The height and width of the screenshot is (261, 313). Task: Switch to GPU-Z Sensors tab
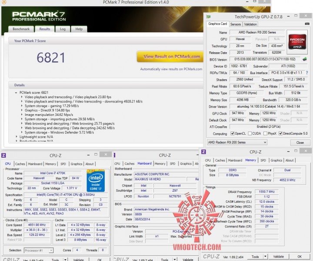[235, 24]
